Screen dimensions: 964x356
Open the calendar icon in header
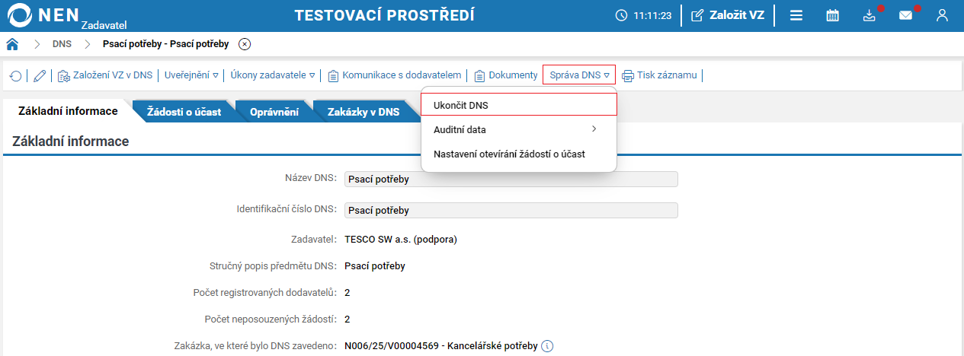833,15
